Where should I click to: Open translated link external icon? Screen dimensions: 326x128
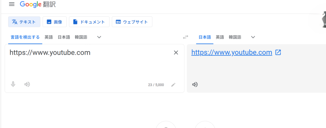click(278, 52)
